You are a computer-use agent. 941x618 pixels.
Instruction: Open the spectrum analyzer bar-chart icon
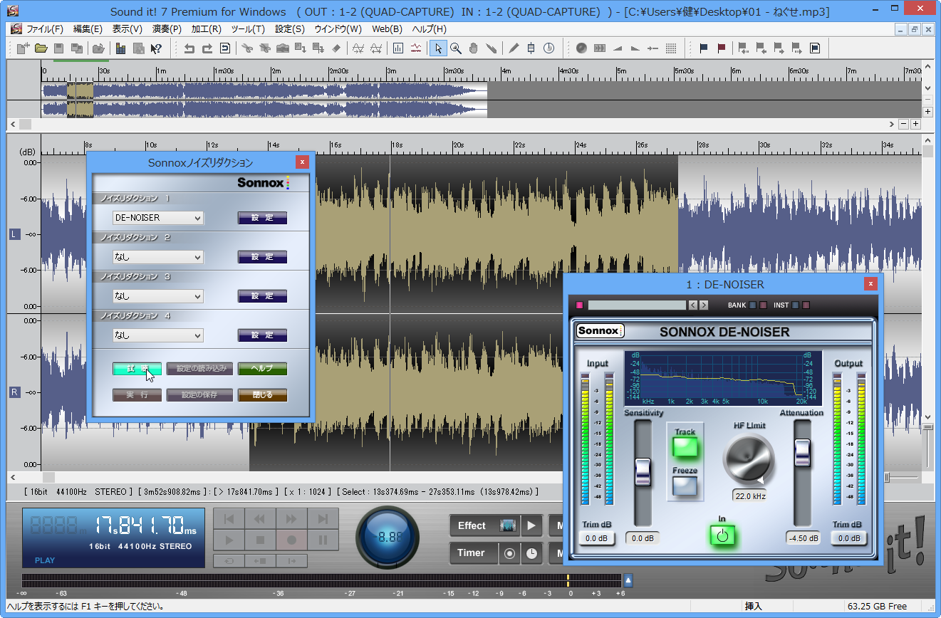(x=397, y=48)
